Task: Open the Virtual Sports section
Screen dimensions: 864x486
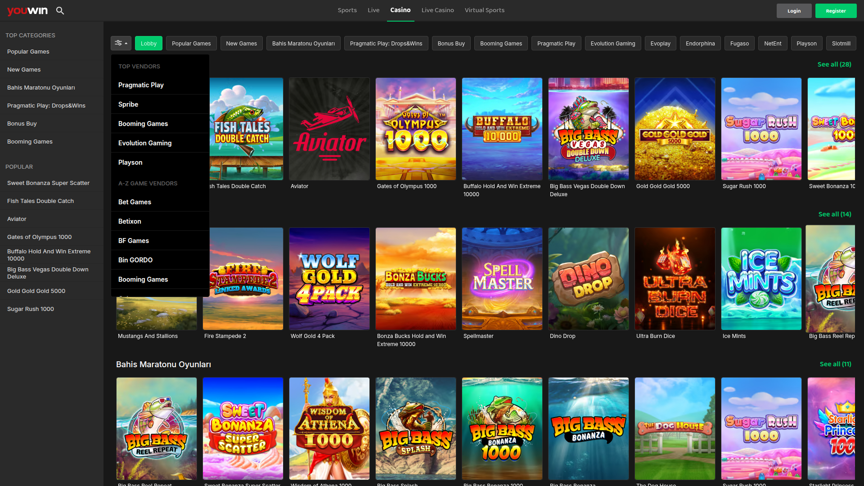Action: pyautogui.click(x=484, y=10)
